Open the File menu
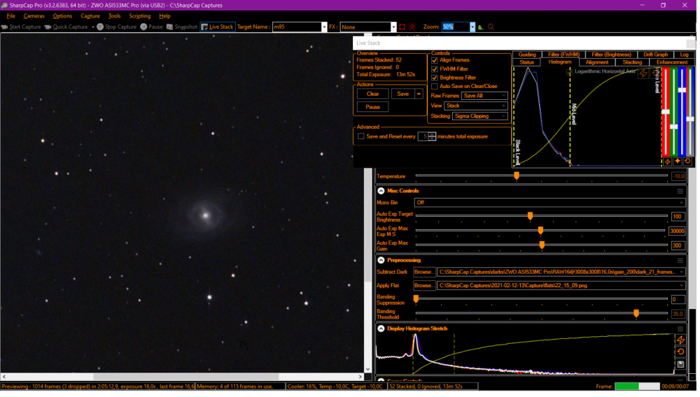 [10, 16]
